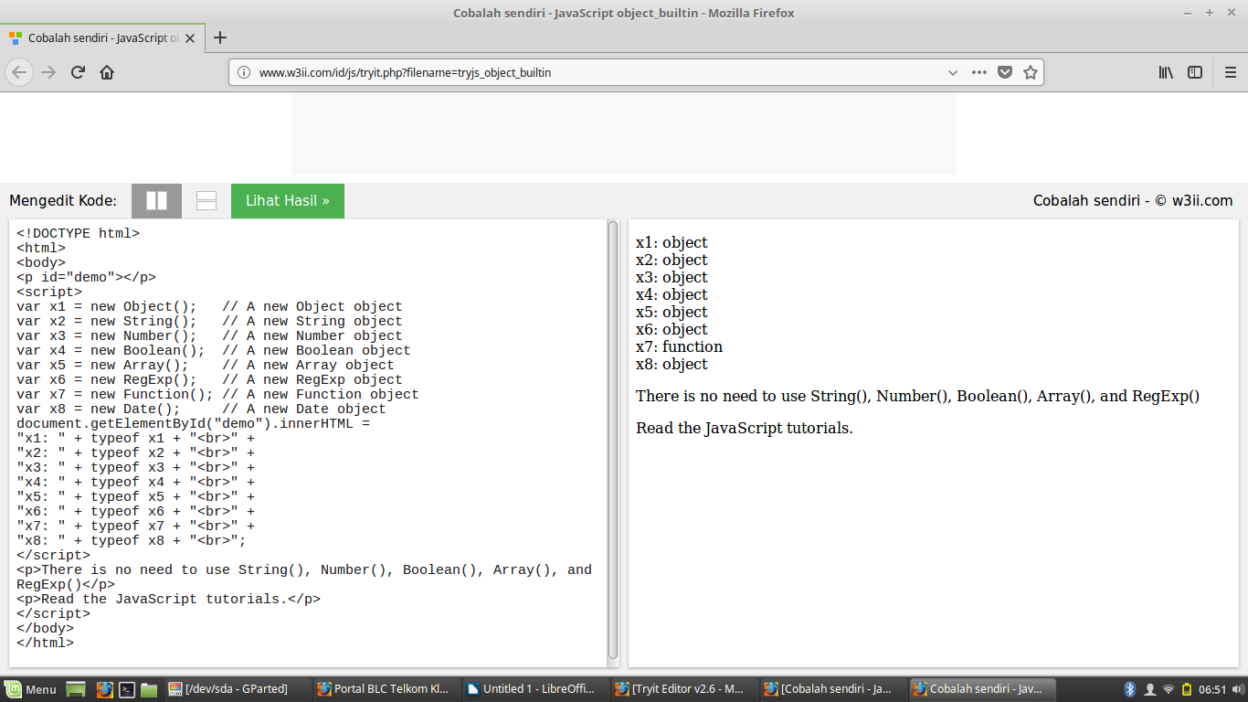Open the Firefox hamburger menu
This screenshot has width=1248, height=702.
[1230, 72]
